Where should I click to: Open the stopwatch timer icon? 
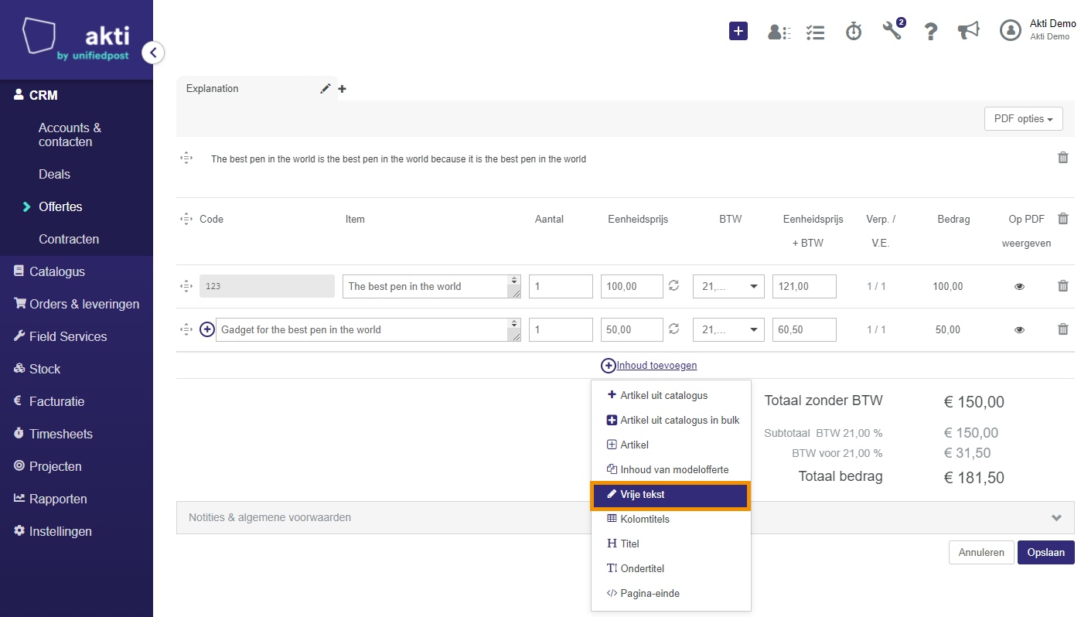point(854,31)
